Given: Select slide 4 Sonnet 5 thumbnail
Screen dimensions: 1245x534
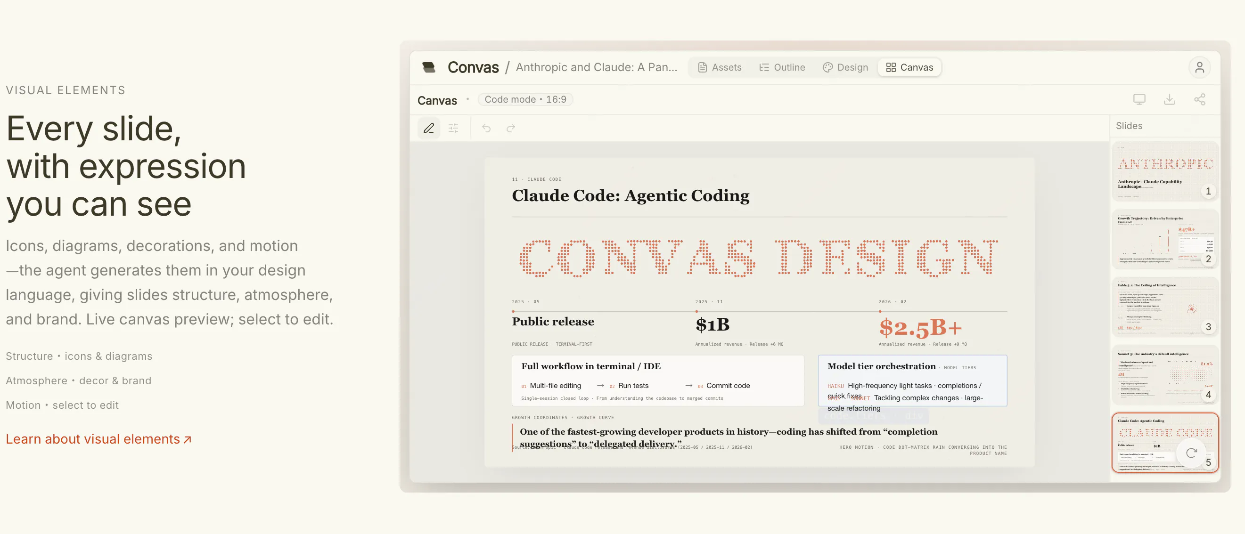Looking at the screenshot, I should pyautogui.click(x=1165, y=374).
